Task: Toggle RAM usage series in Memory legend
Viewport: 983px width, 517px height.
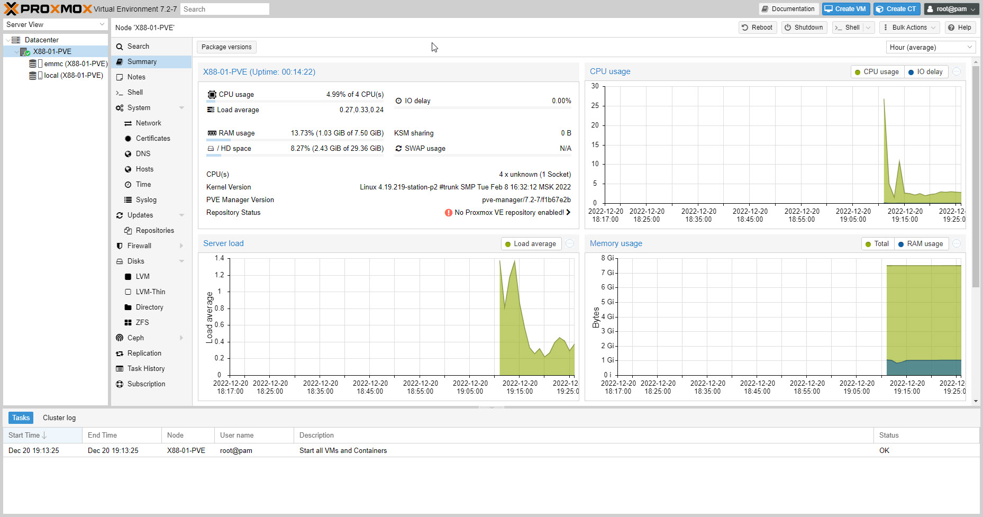Action: [x=921, y=244]
